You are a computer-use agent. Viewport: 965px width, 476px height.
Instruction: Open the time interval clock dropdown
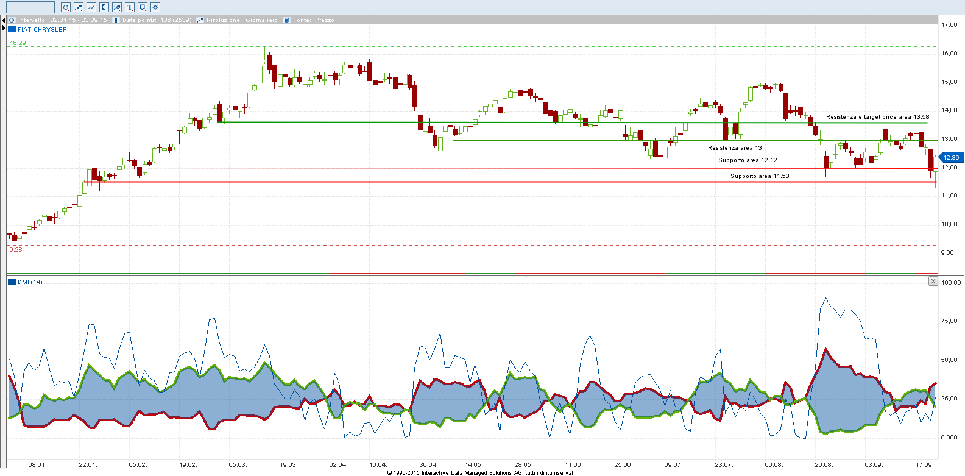[66, 7]
